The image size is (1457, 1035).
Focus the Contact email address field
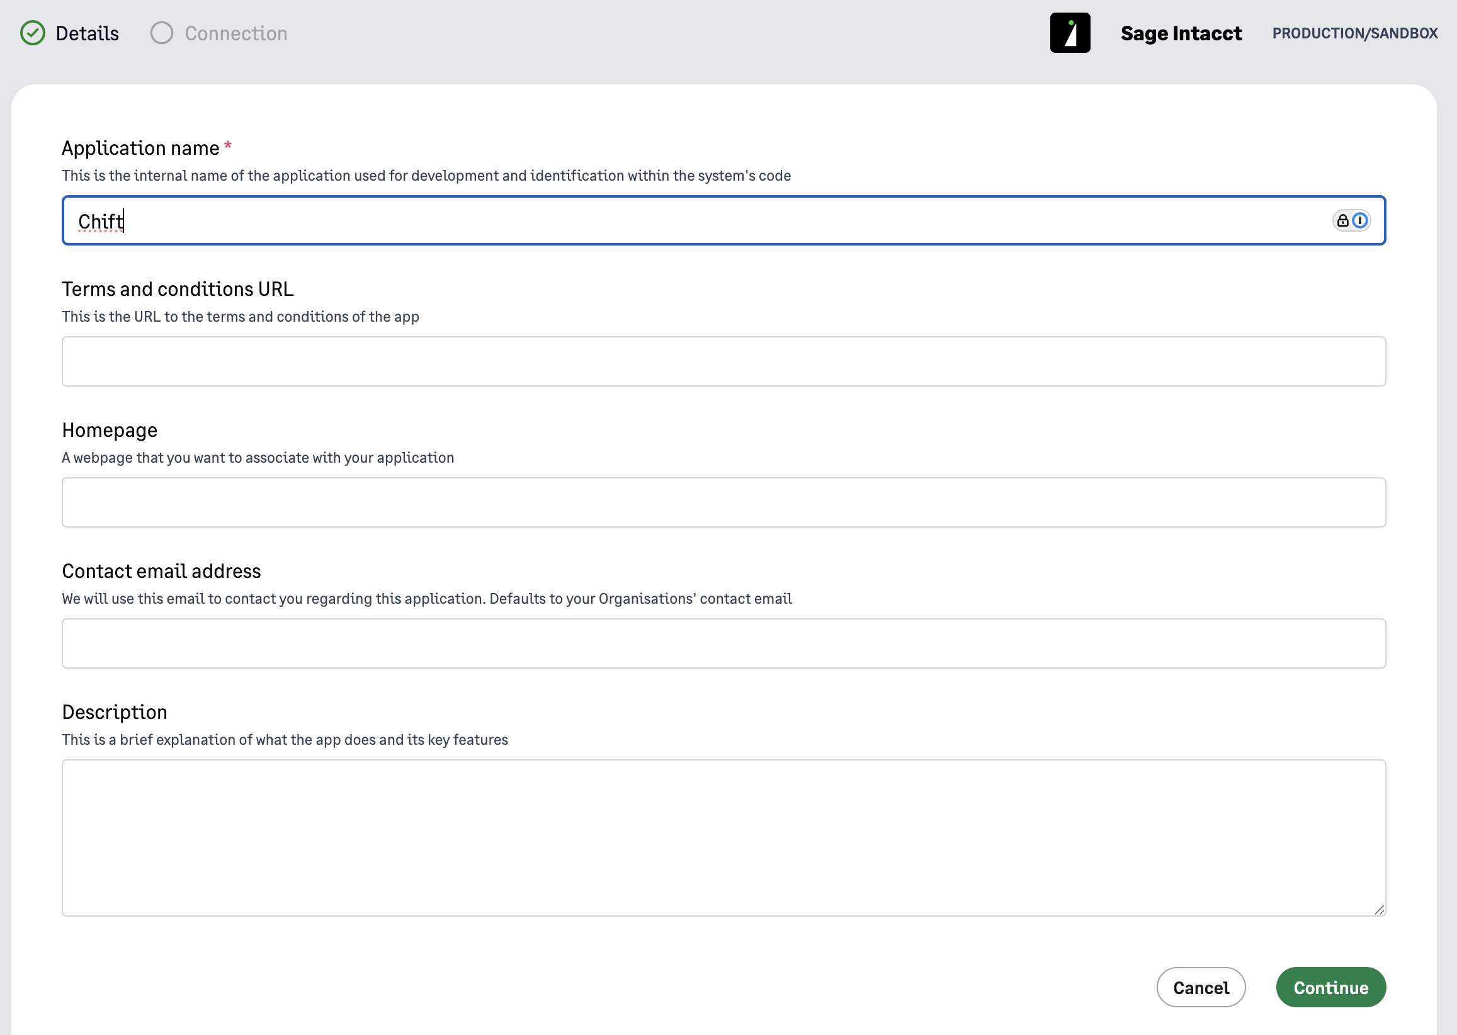click(x=723, y=643)
